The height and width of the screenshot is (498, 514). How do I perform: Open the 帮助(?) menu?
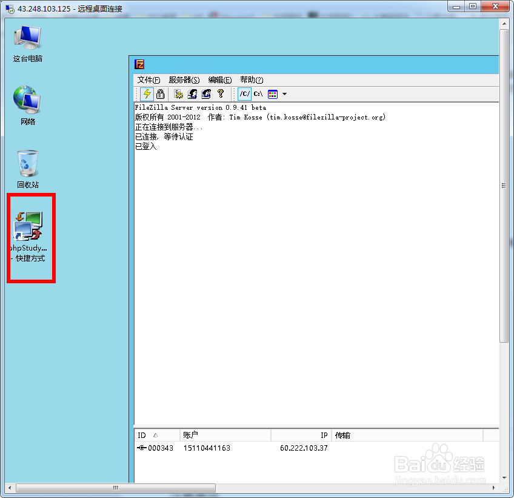point(252,80)
